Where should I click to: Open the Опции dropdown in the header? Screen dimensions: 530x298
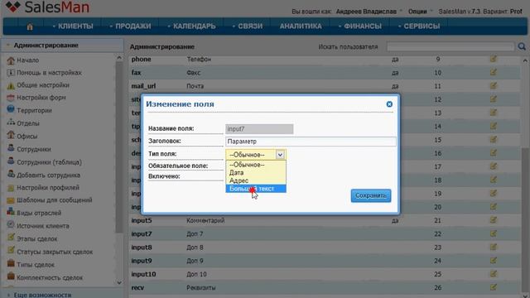coord(420,12)
